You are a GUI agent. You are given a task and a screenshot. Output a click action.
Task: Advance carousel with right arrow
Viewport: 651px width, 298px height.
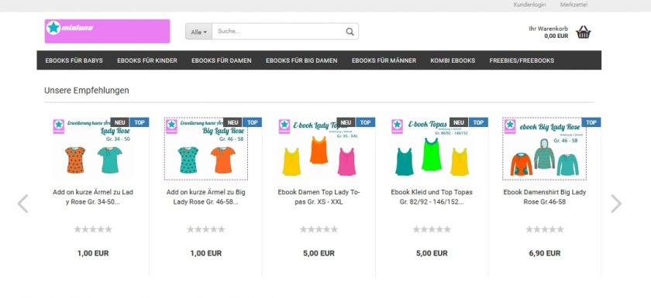615,204
